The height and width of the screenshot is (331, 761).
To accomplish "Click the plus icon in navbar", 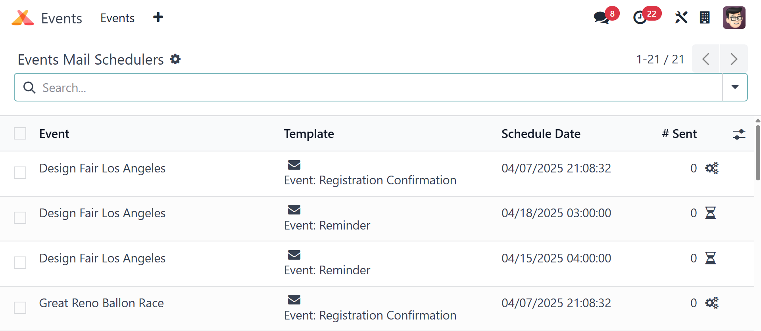I will tap(158, 17).
